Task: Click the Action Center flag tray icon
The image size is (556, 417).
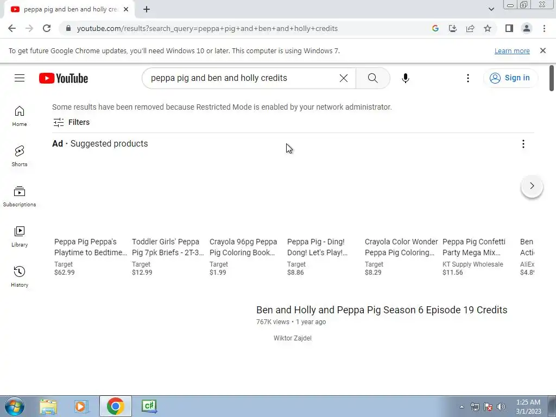Action: coord(488,407)
